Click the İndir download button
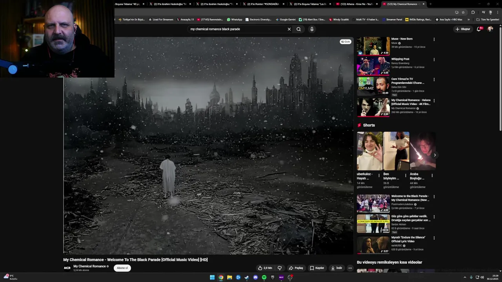502x282 pixels. point(336,268)
